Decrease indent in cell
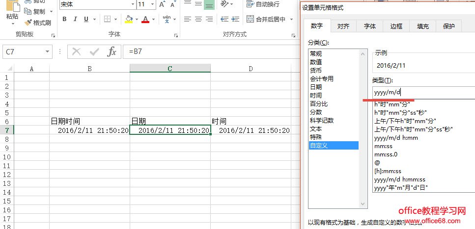 224,19
